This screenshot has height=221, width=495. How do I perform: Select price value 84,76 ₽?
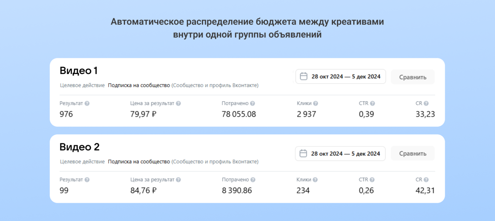pyautogui.click(x=143, y=190)
